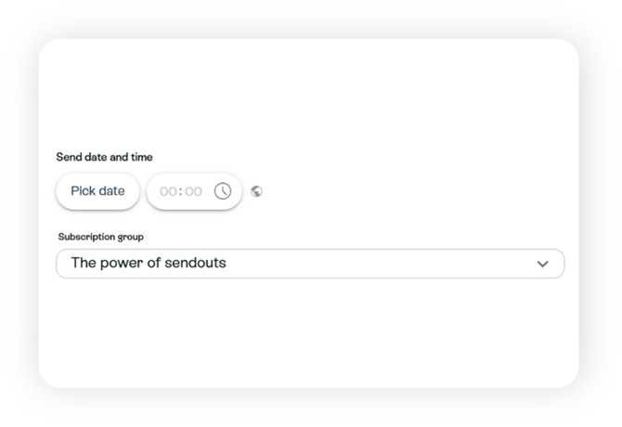Select the minutes value in time field
Viewport: 622px width, 427px height.
tap(193, 191)
